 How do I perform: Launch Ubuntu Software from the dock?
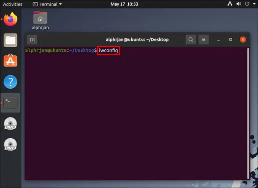(10, 61)
